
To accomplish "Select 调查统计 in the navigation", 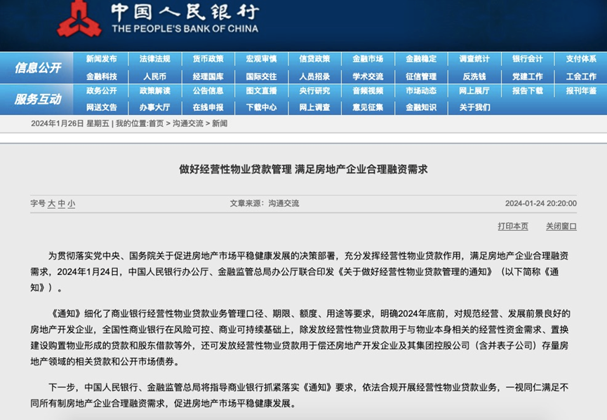I will (474, 59).
